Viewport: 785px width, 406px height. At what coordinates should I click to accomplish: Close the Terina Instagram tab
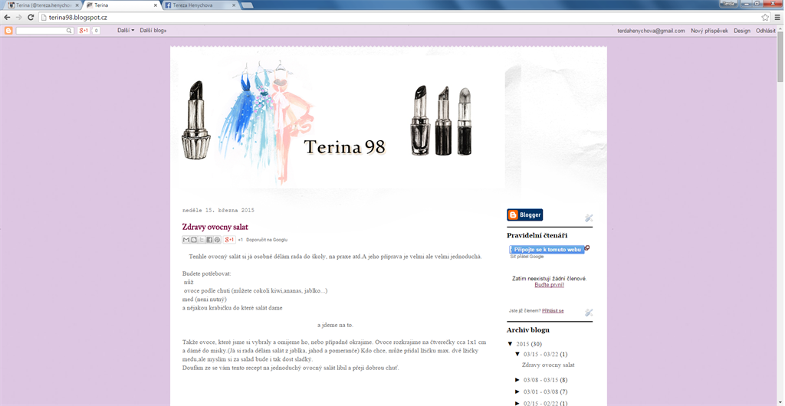[77, 5]
